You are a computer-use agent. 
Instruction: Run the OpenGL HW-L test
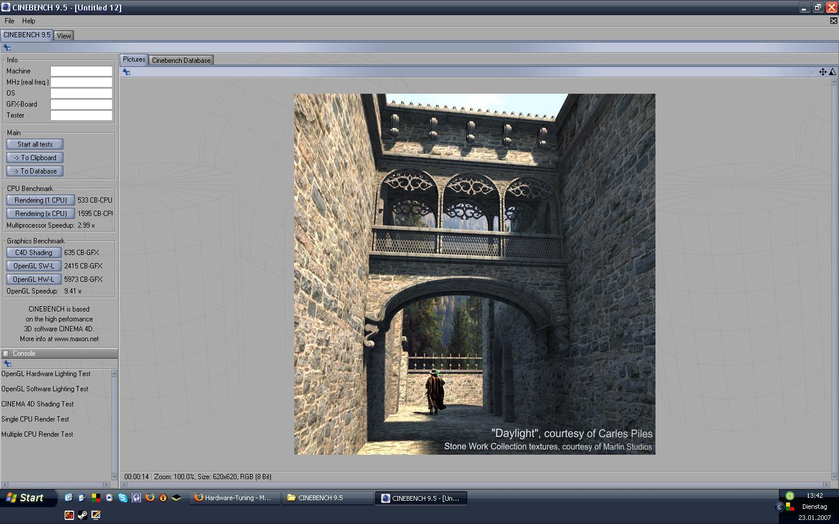(x=34, y=279)
